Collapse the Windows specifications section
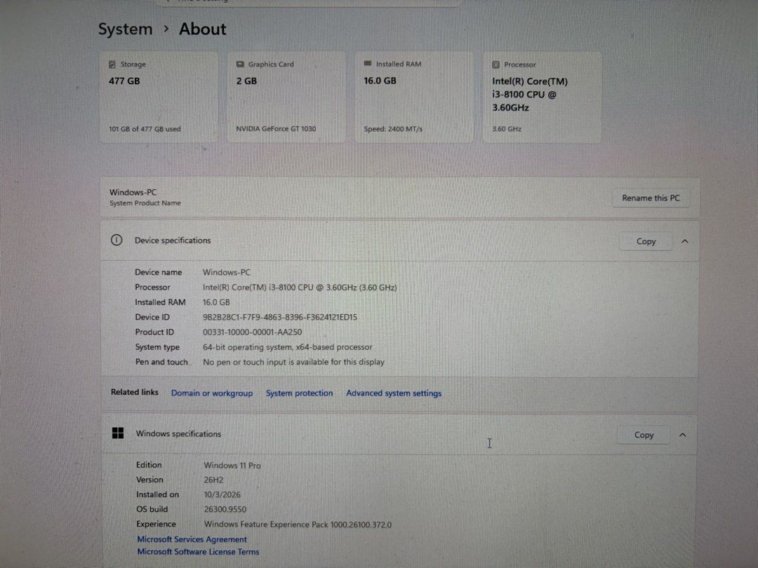758x568 pixels. coord(683,435)
